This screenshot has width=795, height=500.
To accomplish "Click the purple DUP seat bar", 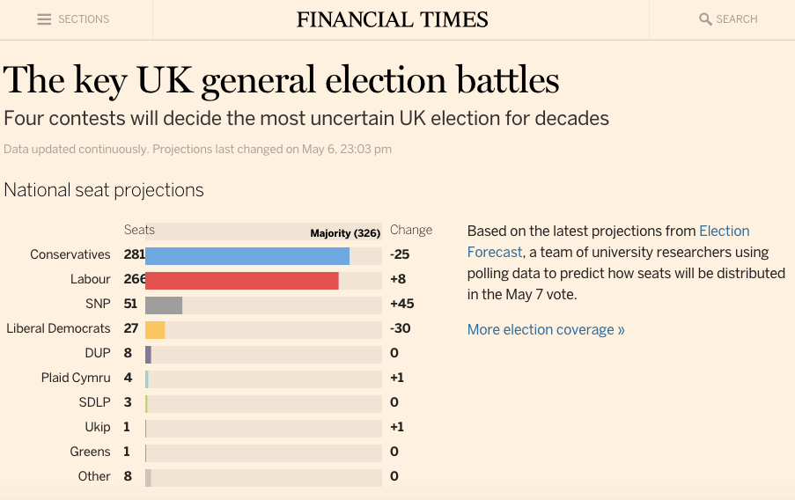I will [x=148, y=354].
